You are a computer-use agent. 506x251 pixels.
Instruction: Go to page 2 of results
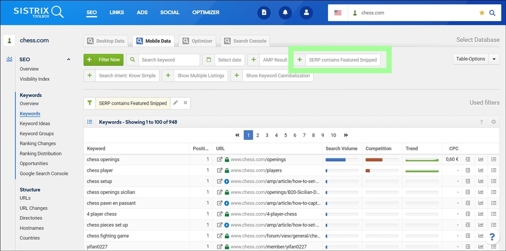258,135
